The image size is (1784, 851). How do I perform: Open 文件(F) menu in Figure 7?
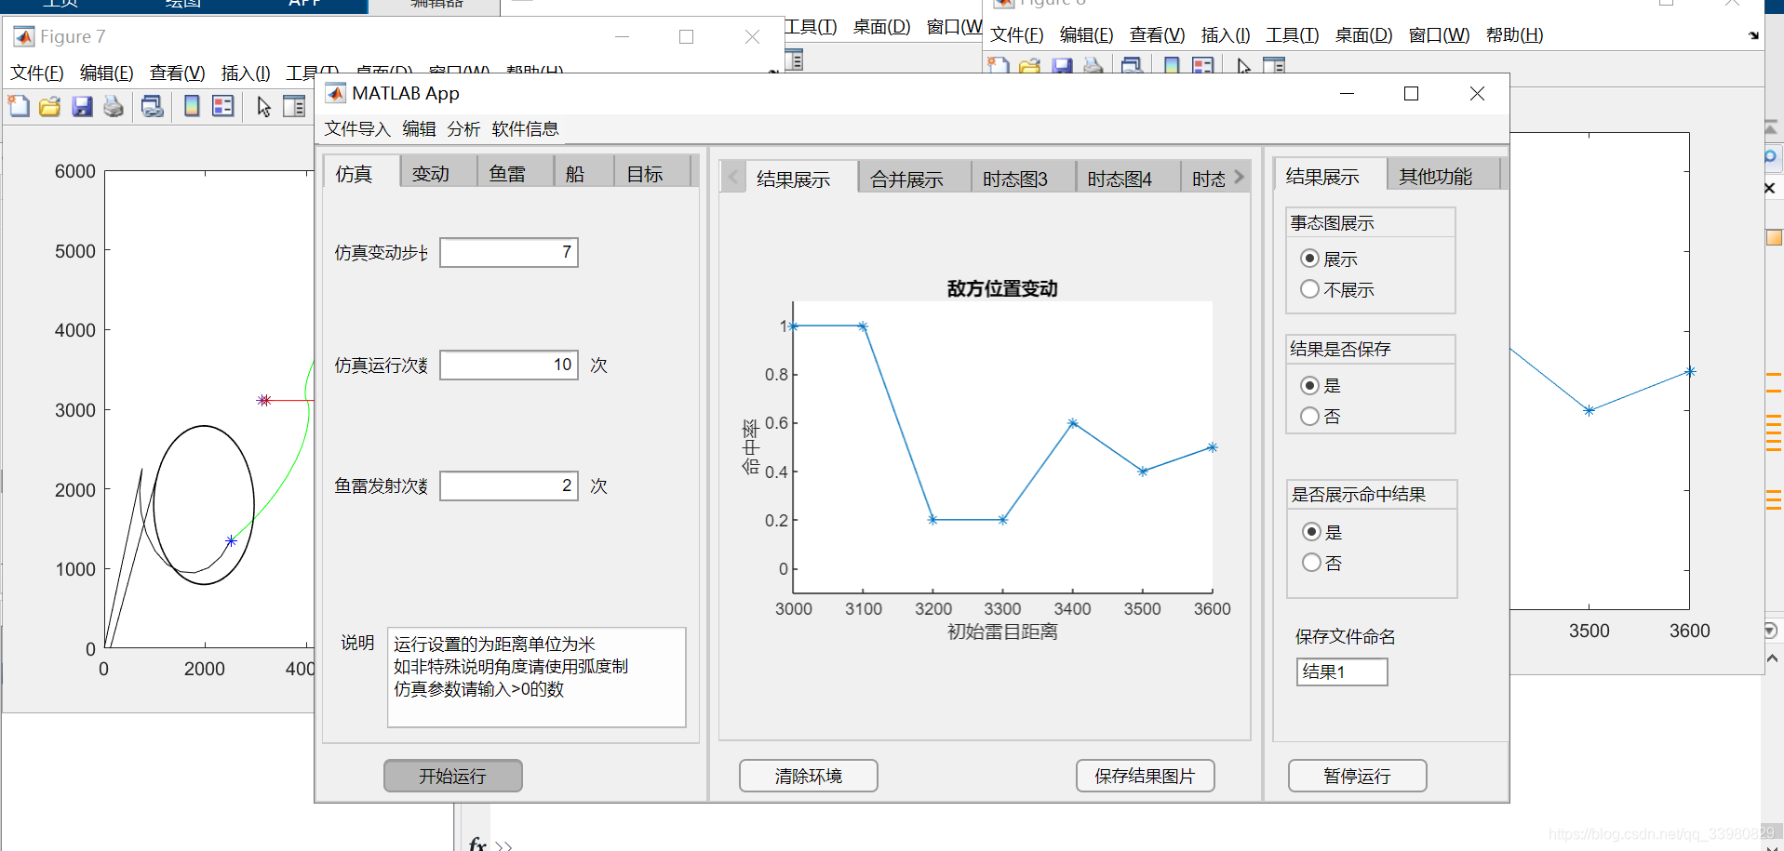[37, 73]
